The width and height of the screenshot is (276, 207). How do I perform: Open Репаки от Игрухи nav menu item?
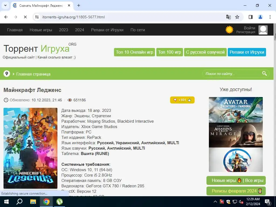pos(107,30)
